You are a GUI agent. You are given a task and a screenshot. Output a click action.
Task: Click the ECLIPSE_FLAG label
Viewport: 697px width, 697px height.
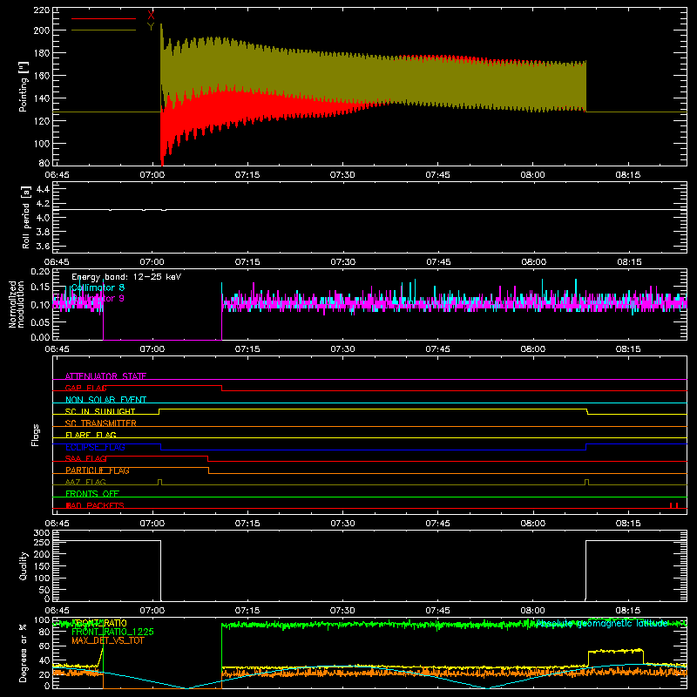coord(95,447)
